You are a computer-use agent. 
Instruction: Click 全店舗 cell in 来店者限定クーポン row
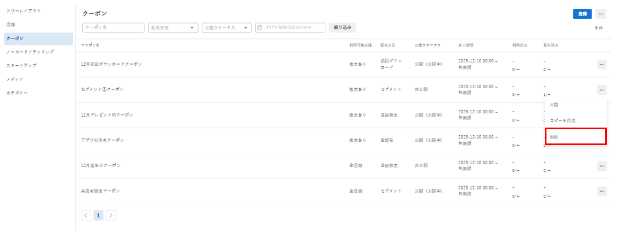(356, 191)
